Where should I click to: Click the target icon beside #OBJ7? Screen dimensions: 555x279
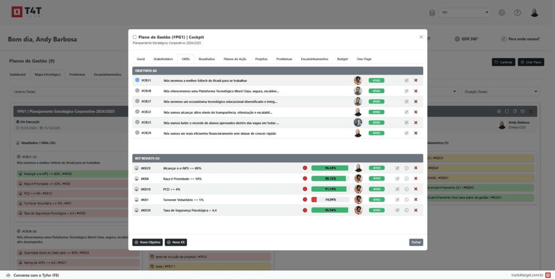(137, 101)
